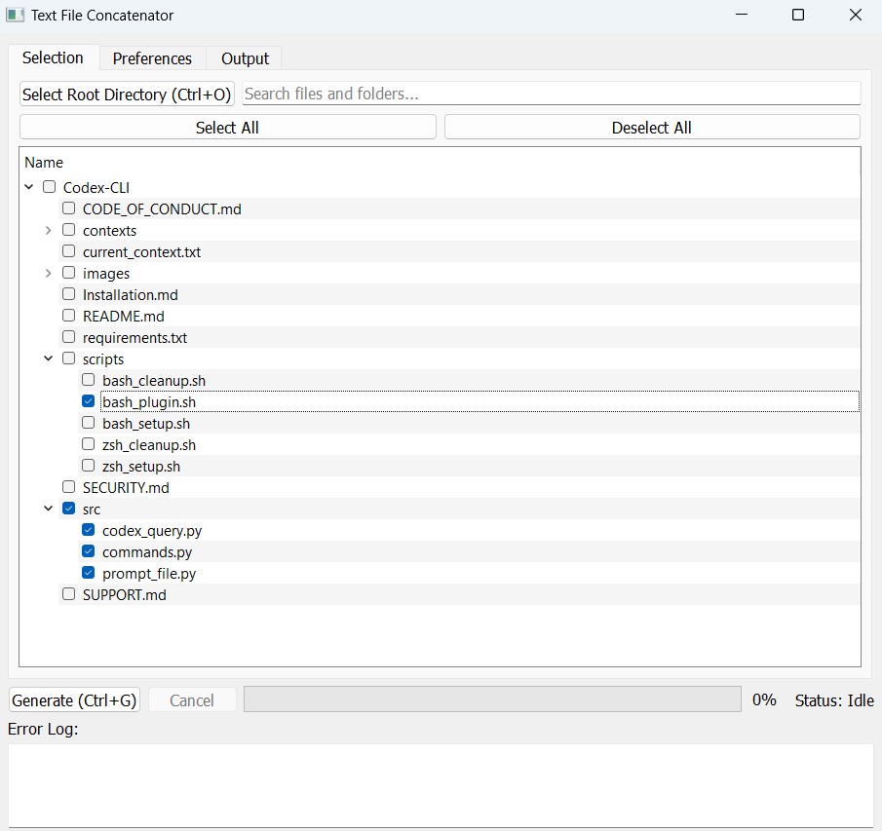The image size is (882, 831).
Task: Select the Codex-CLI tree row label
Action: pos(96,187)
